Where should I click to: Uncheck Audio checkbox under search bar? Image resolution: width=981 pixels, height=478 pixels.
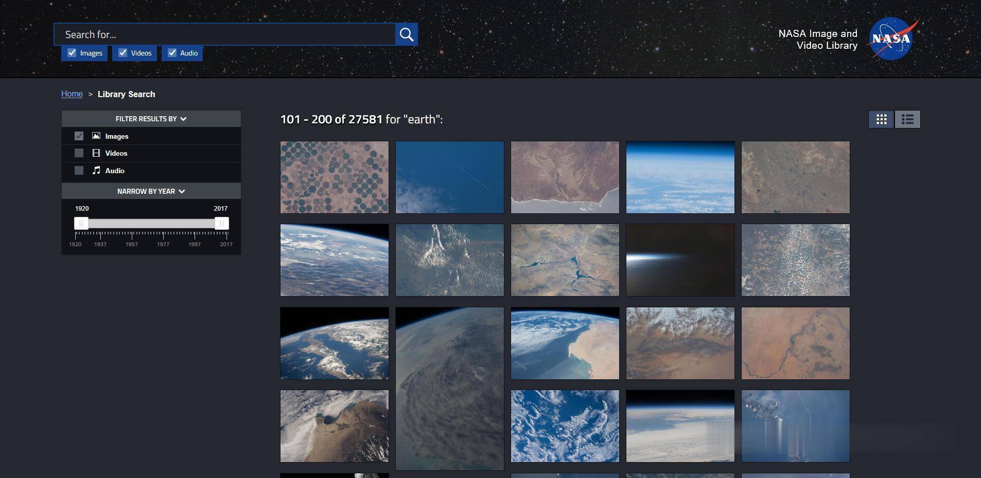click(x=172, y=53)
